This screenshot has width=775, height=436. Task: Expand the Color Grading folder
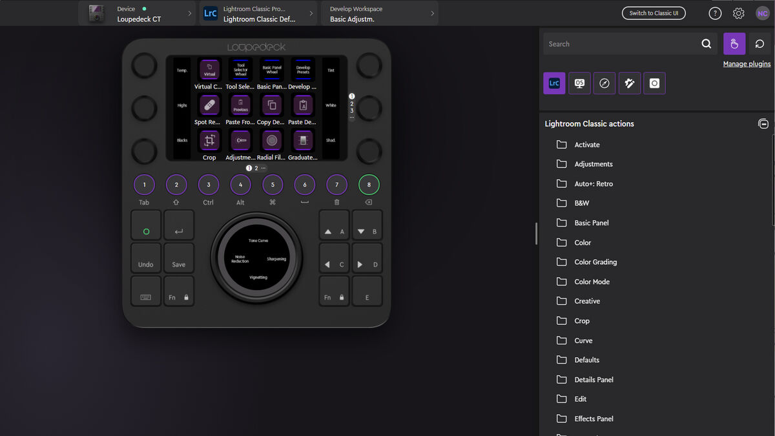(x=595, y=262)
